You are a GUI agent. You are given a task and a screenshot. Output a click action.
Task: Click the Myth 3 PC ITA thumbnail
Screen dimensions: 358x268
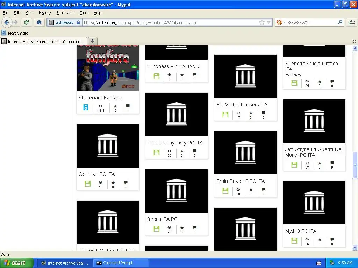314,203
